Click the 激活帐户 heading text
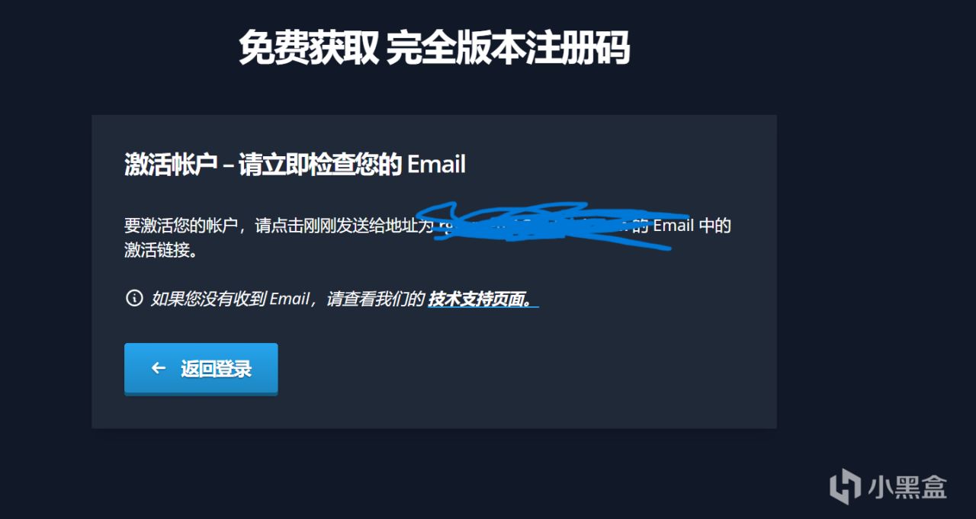 click(172, 165)
